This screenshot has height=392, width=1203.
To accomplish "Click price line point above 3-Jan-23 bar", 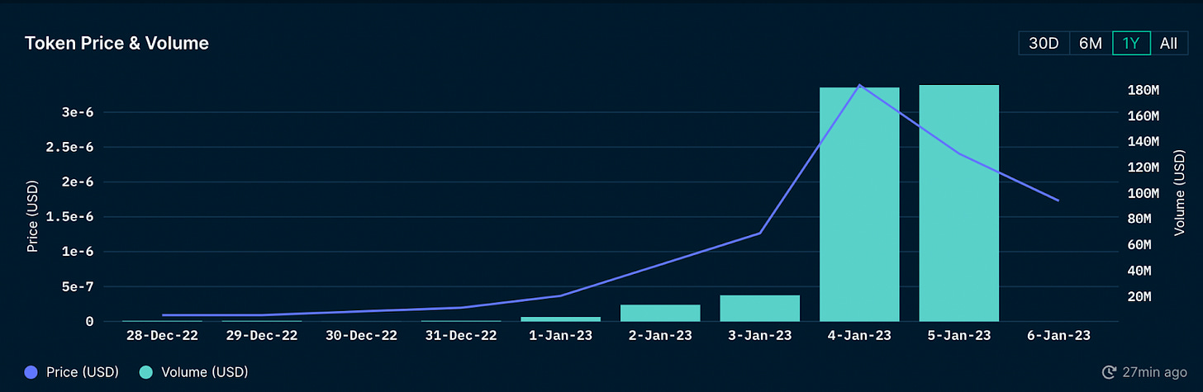I will pyautogui.click(x=759, y=234).
